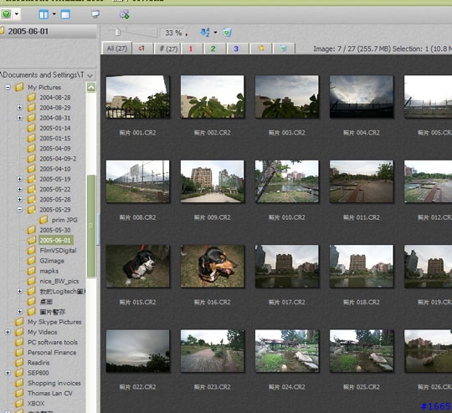Click the A-Z sort order icon

click(205, 33)
